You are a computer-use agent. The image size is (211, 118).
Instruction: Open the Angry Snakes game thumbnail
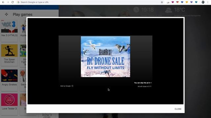coord(9,76)
